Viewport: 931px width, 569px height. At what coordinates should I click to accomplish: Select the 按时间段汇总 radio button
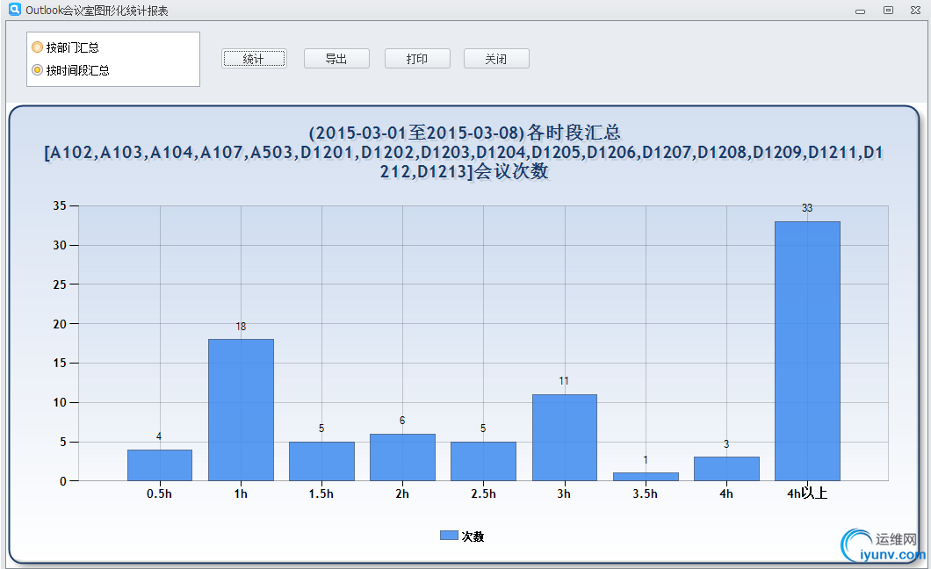[37, 70]
